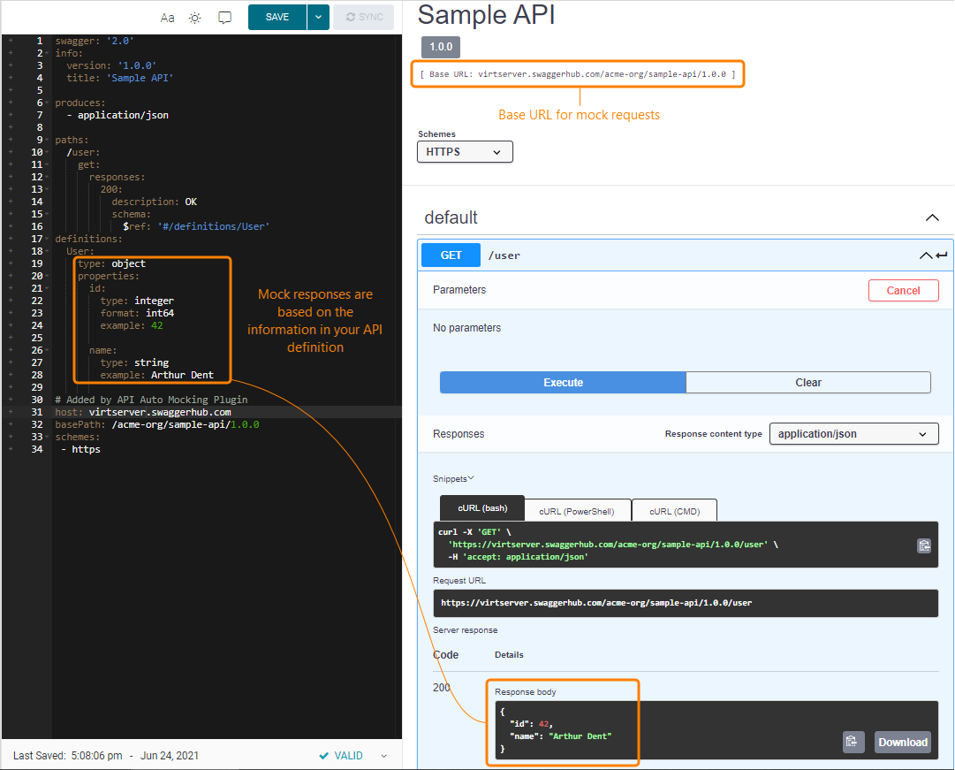The image size is (955, 770).
Task: Click the SAVE button
Action: tap(277, 18)
